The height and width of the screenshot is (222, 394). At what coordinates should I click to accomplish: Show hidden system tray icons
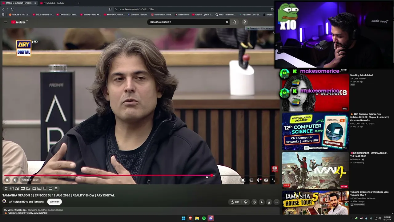click(351, 218)
